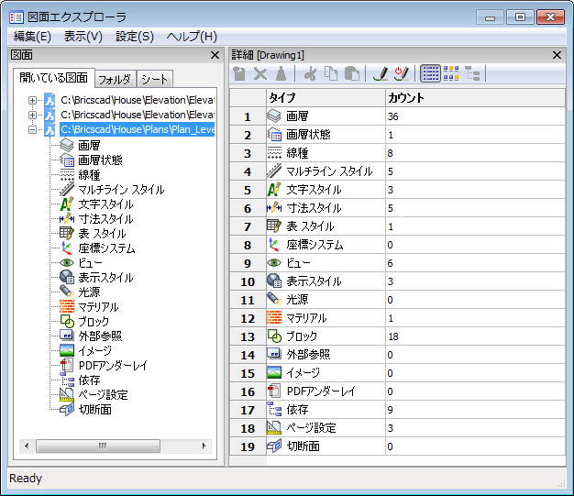574x496 pixels.
Task: Click the 文字スタイル icon in details row 5
Action: pyautogui.click(x=274, y=190)
